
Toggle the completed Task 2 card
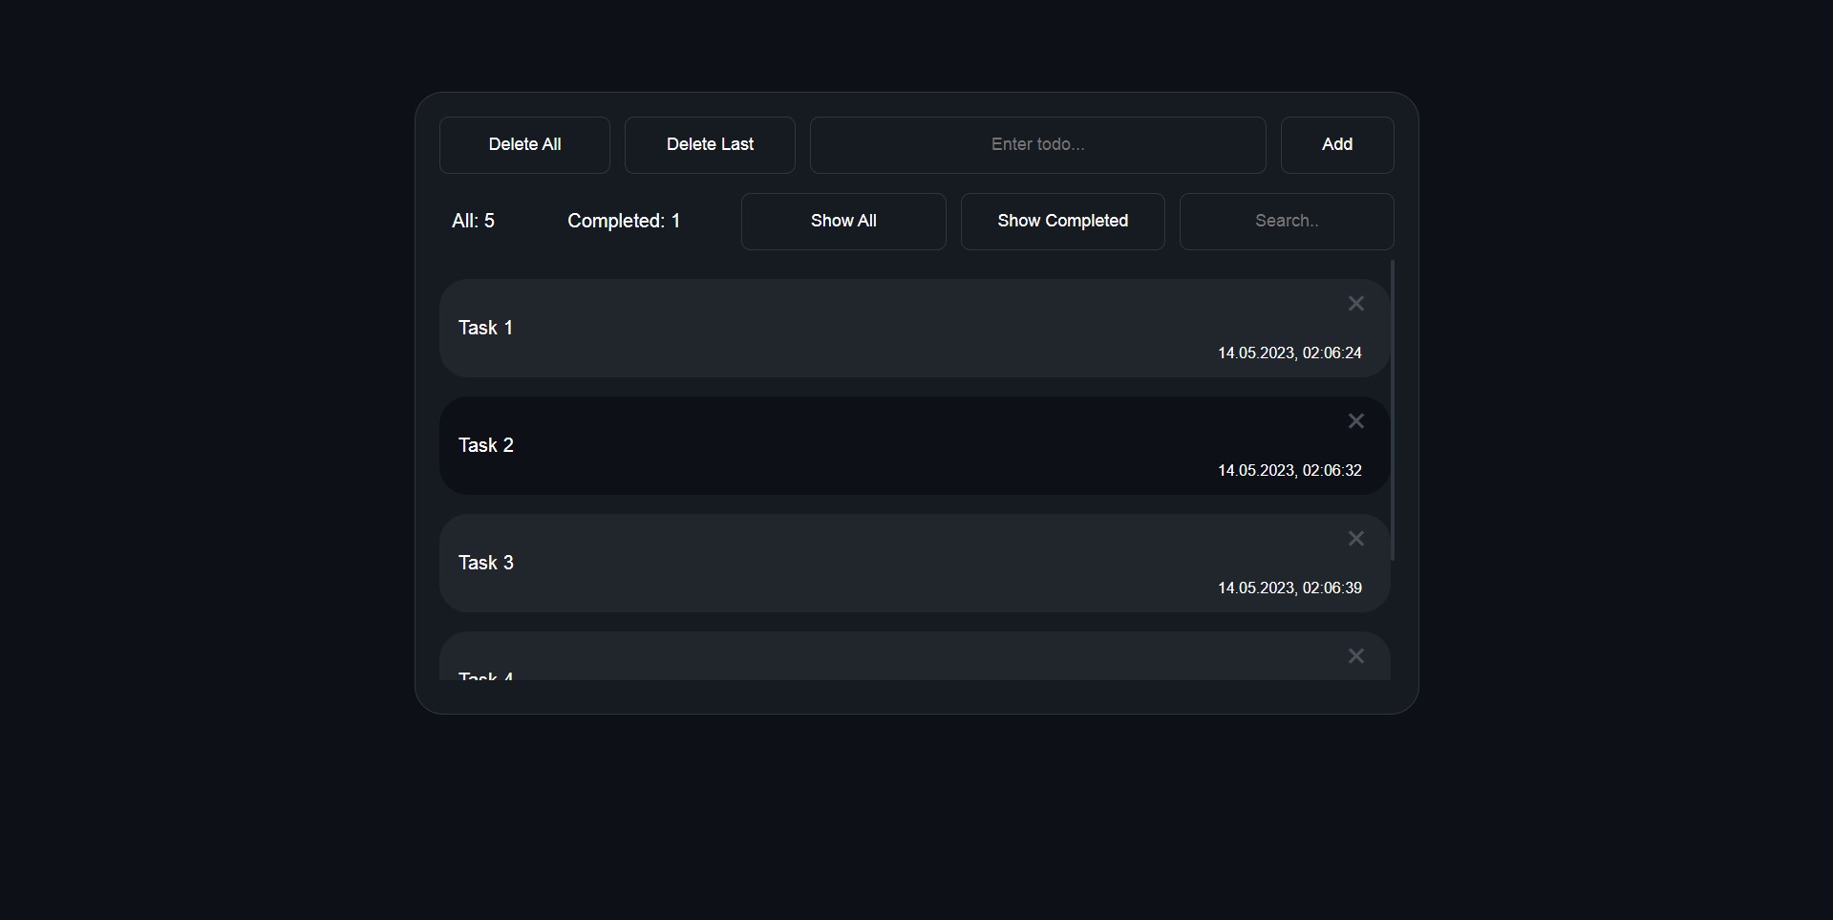click(914, 446)
